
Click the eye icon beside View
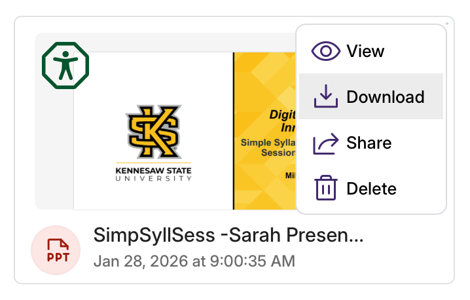point(325,51)
